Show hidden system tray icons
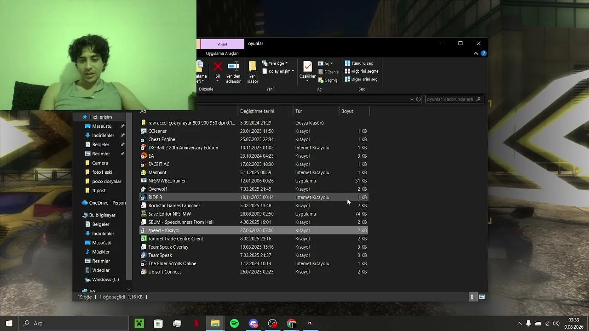This screenshot has width=589, height=331. 519,323
